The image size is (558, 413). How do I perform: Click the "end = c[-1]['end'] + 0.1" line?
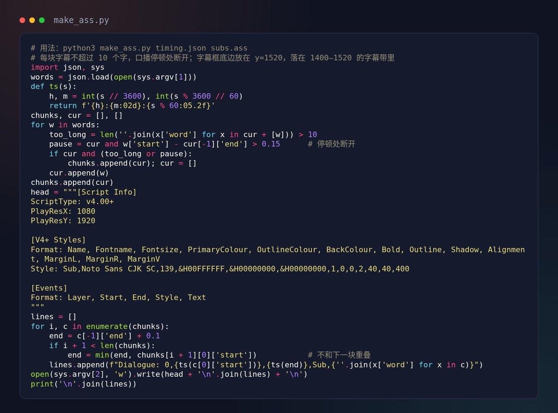click(x=105, y=336)
